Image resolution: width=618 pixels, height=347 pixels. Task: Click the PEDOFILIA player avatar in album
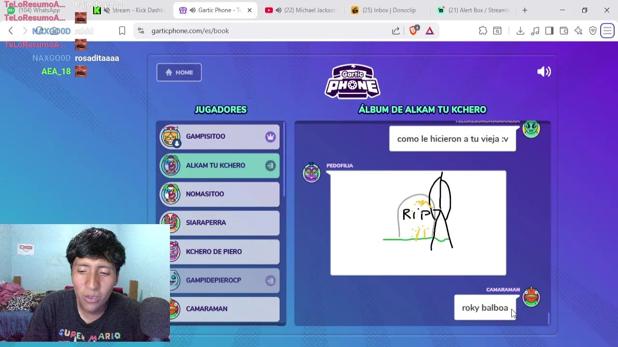(x=311, y=173)
